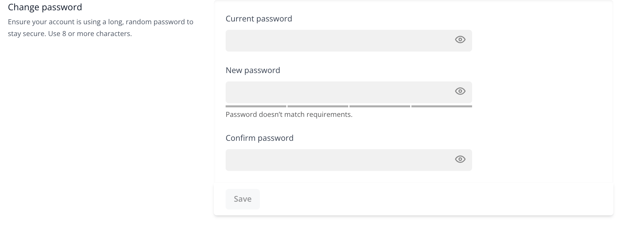
Task: Click the Save button
Action: pos(242,199)
